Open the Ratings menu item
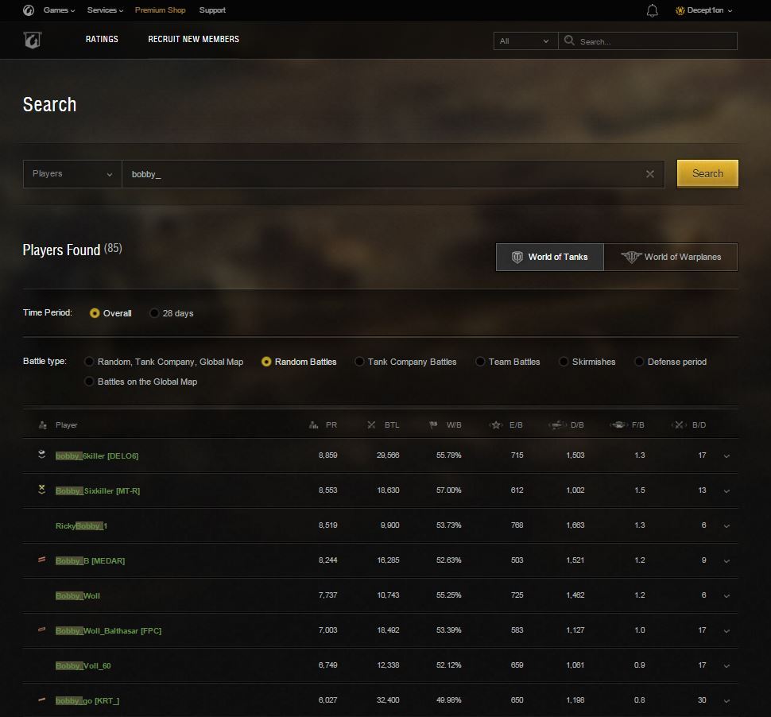The width and height of the screenshot is (771, 717). pyautogui.click(x=102, y=39)
